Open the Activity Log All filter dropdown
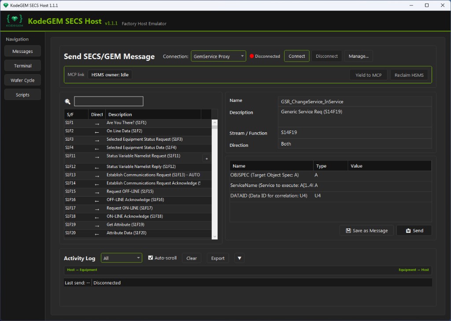 point(122,258)
